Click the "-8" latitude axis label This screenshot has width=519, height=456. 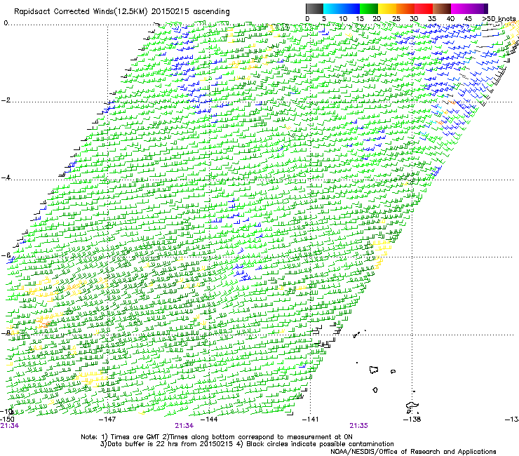6,333
